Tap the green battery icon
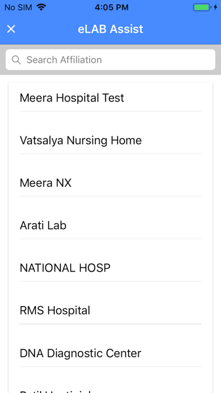The width and height of the screenshot is (221, 393). coord(201,7)
